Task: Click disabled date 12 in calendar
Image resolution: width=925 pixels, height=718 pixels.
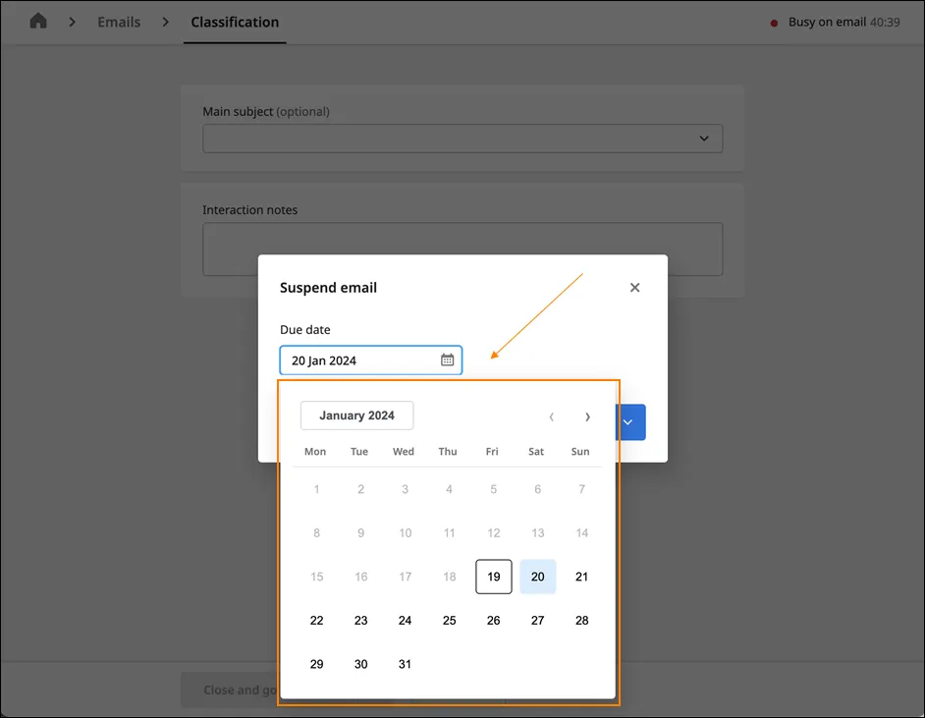Action: point(494,532)
